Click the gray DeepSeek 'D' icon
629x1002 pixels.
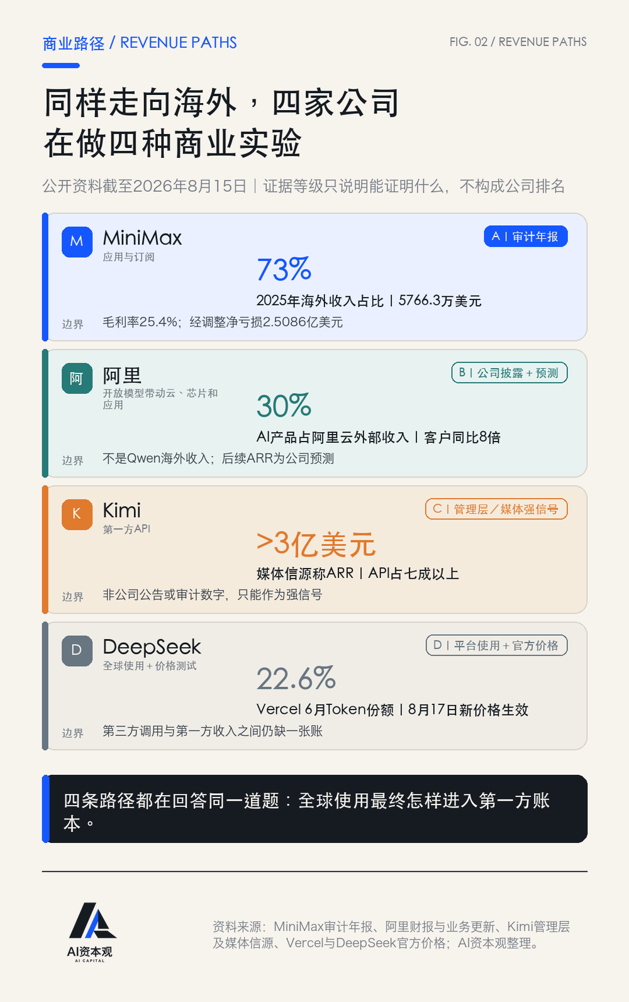point(77,650)
